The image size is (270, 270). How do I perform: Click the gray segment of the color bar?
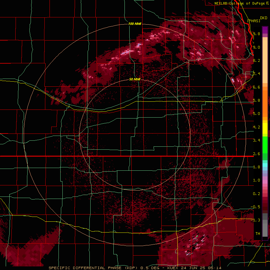coord(265,226)
